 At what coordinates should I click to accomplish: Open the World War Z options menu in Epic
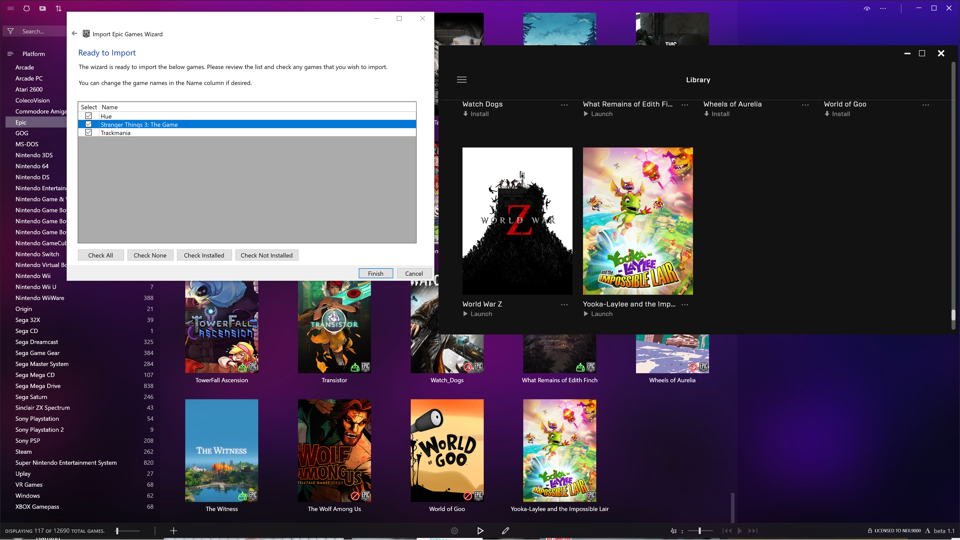point(564,304)
